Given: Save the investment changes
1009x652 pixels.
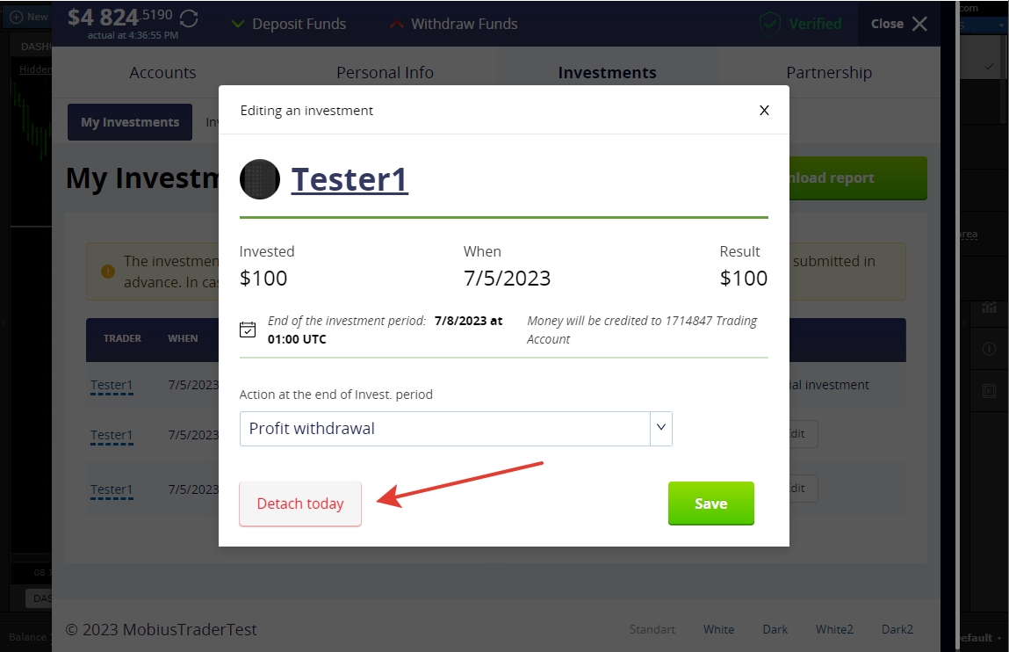Looking at the screenshot, I should (711, 503).
